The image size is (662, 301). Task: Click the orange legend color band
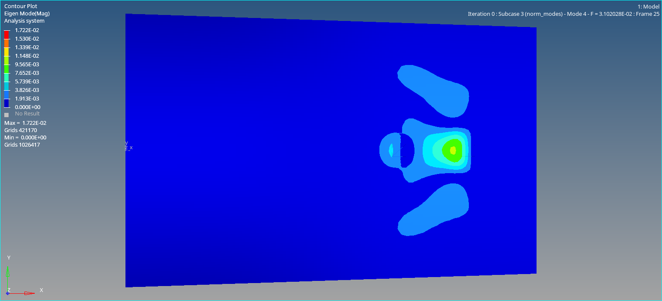pyautogui.click(x=6, y=43)
